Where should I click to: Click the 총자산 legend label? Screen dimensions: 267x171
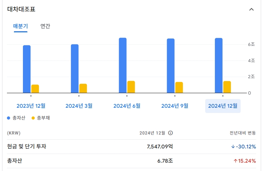[19, 118]
